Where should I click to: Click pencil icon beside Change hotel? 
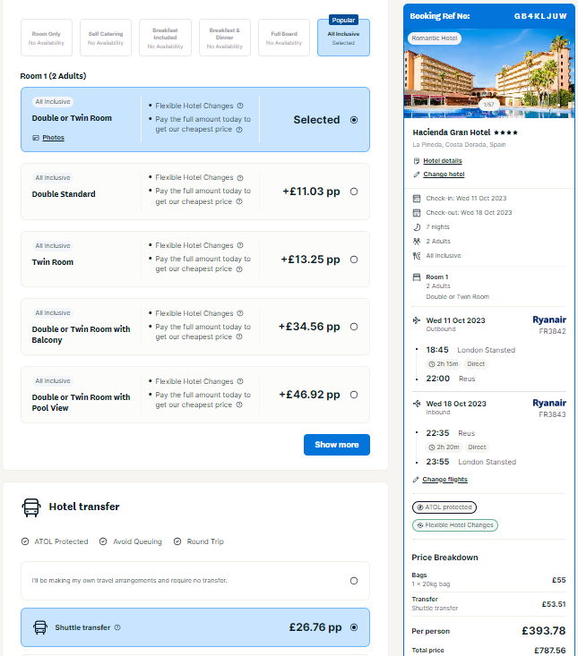417,175
